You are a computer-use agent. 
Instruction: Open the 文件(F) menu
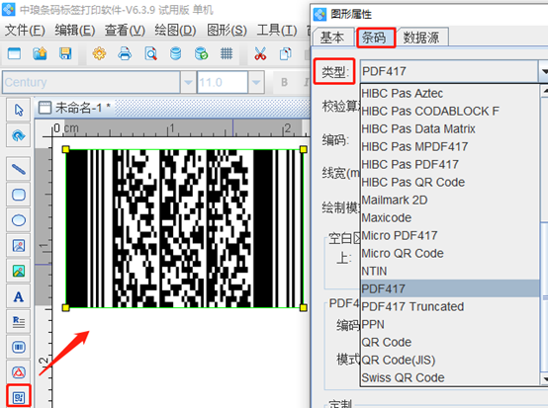click(25, 31)
